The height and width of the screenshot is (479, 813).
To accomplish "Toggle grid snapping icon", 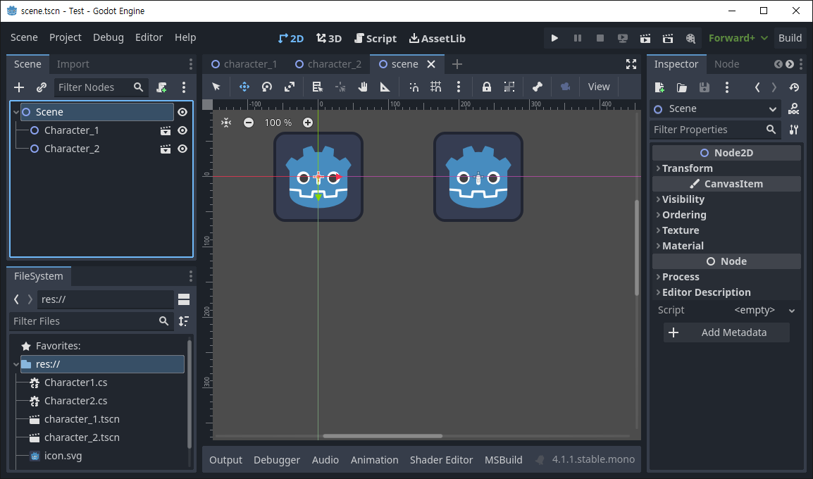I will pos(436,87).
